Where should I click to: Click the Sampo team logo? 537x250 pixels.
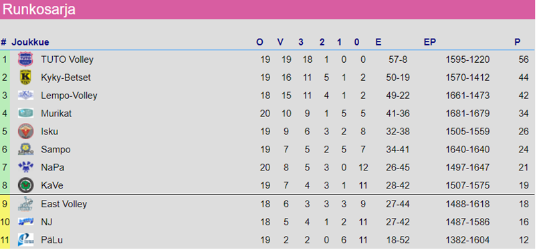pos(25,149)
